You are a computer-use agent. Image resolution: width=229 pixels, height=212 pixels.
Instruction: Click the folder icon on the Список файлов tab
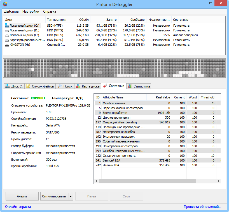[28, 86]
